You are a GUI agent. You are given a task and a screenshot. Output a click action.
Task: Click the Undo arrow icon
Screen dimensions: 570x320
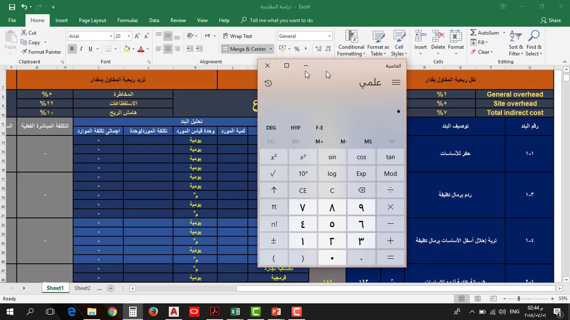click(x=24, y=7)
